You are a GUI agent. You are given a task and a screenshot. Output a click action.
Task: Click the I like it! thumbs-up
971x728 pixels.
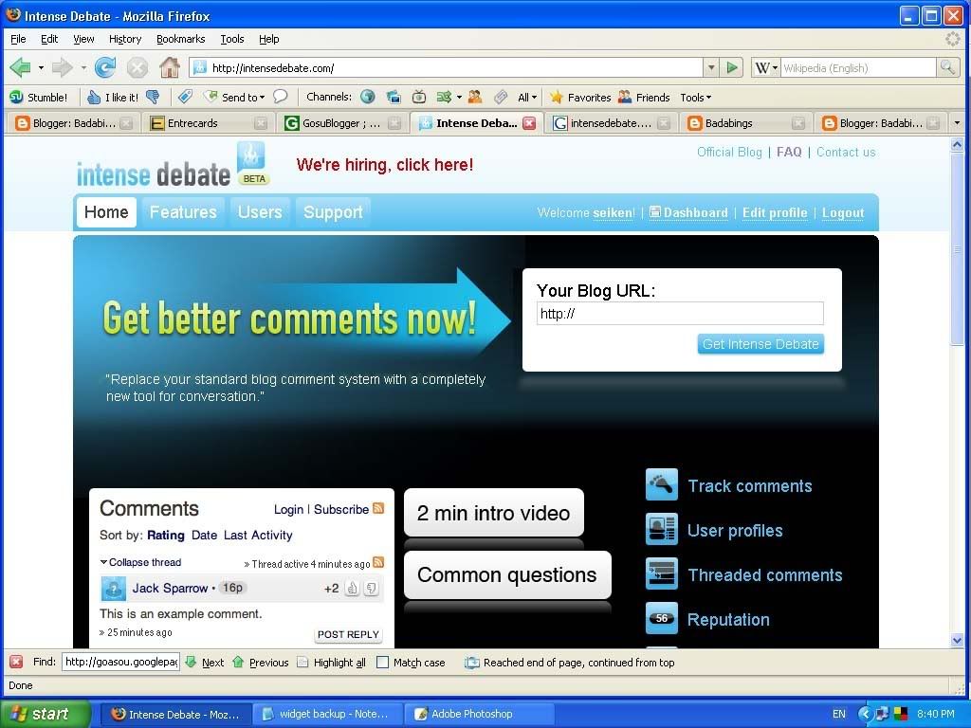[112, 98]
